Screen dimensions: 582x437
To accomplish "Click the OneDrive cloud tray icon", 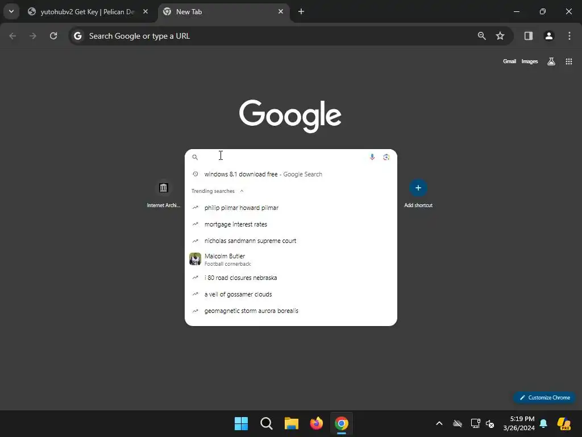I will 458,423.
